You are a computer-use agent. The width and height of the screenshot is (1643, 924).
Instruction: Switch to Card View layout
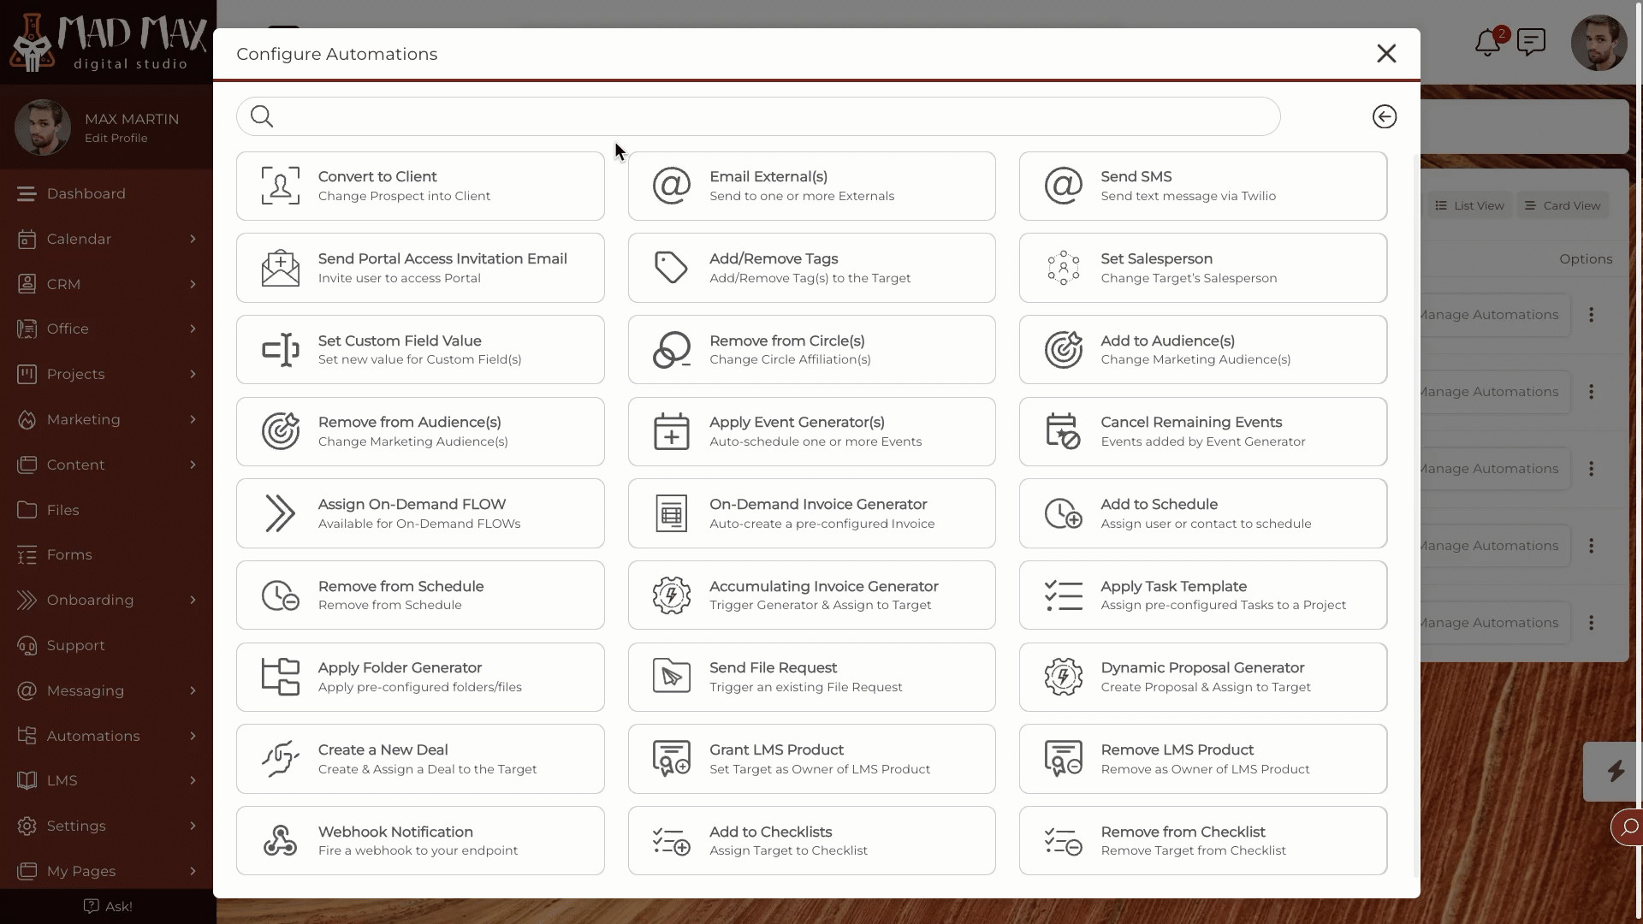[x=1566, y=204]
